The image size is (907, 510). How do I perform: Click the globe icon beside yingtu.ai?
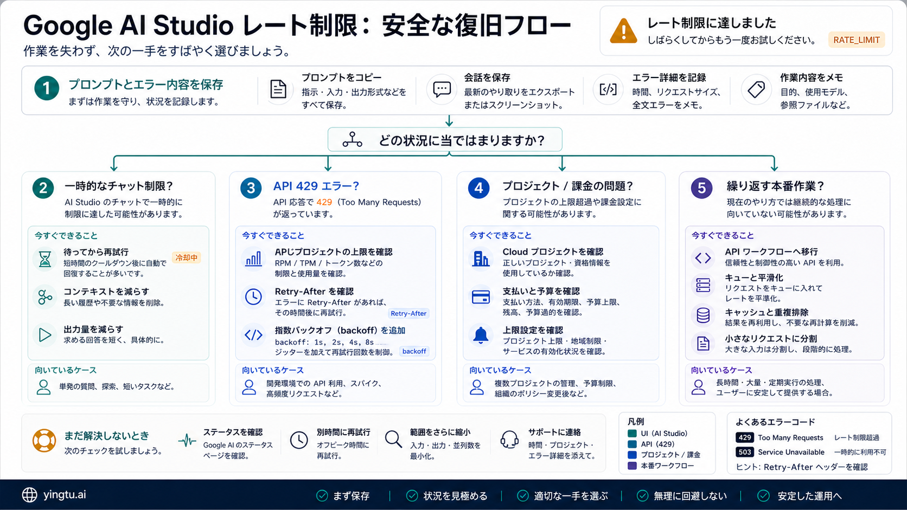point(29,495)
